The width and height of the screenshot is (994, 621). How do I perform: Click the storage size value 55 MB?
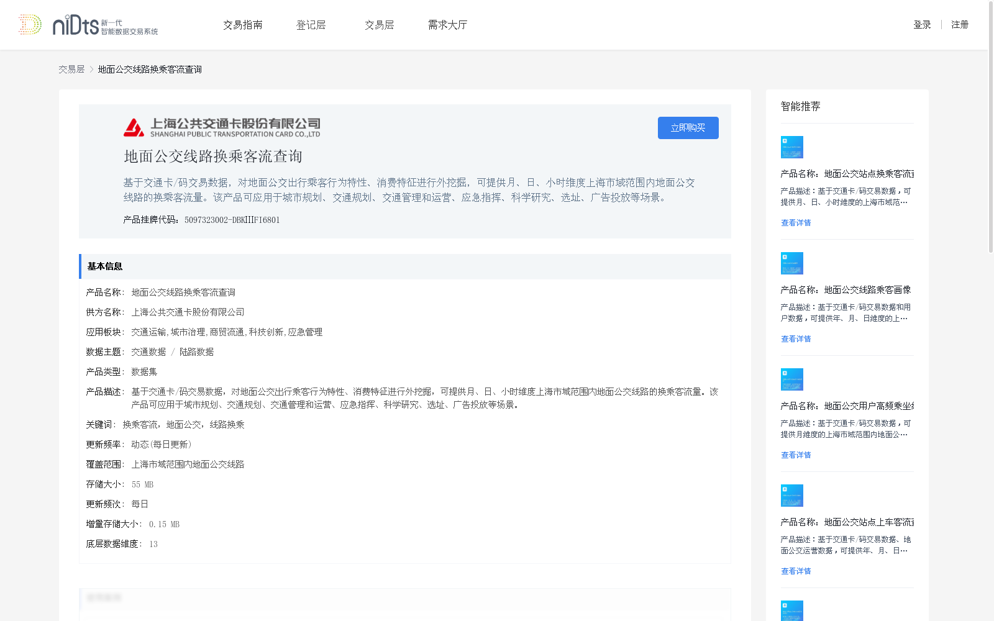pos(142,484)
